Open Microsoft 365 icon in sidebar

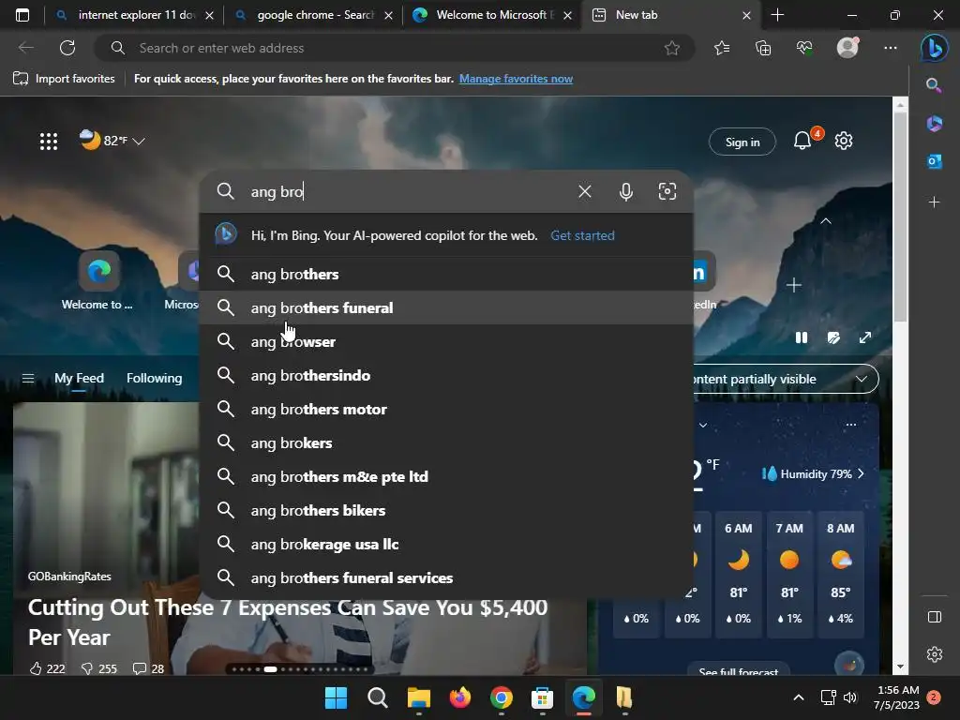(x=935, y=124)
